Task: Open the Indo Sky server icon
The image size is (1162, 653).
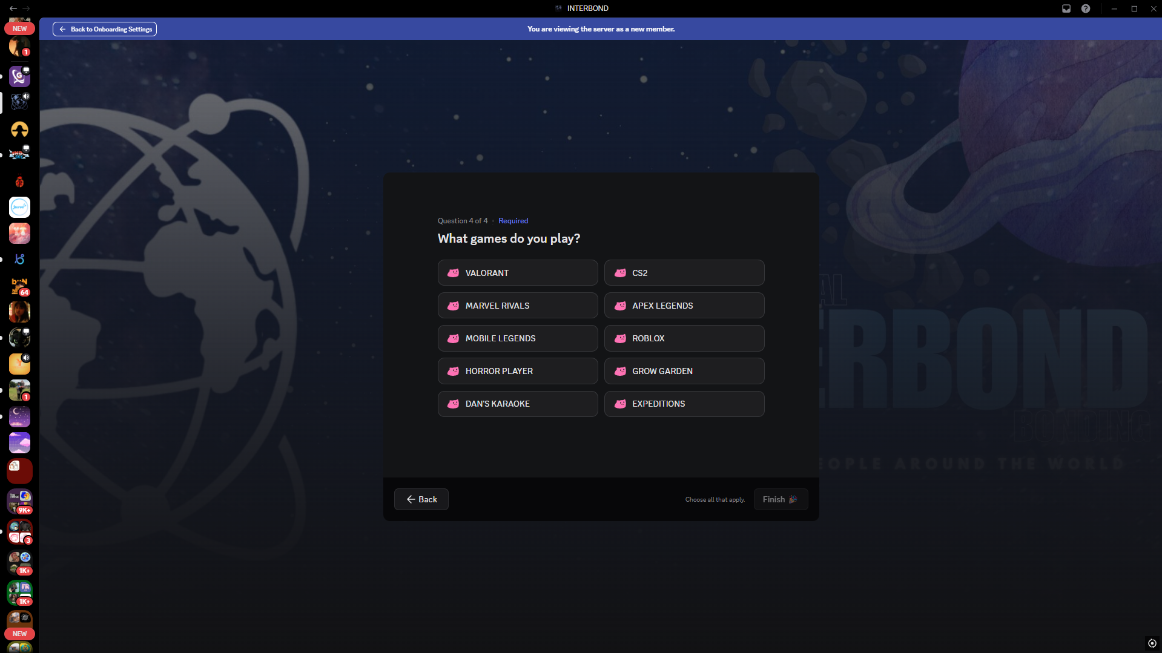Action: (x=19, y=155)
